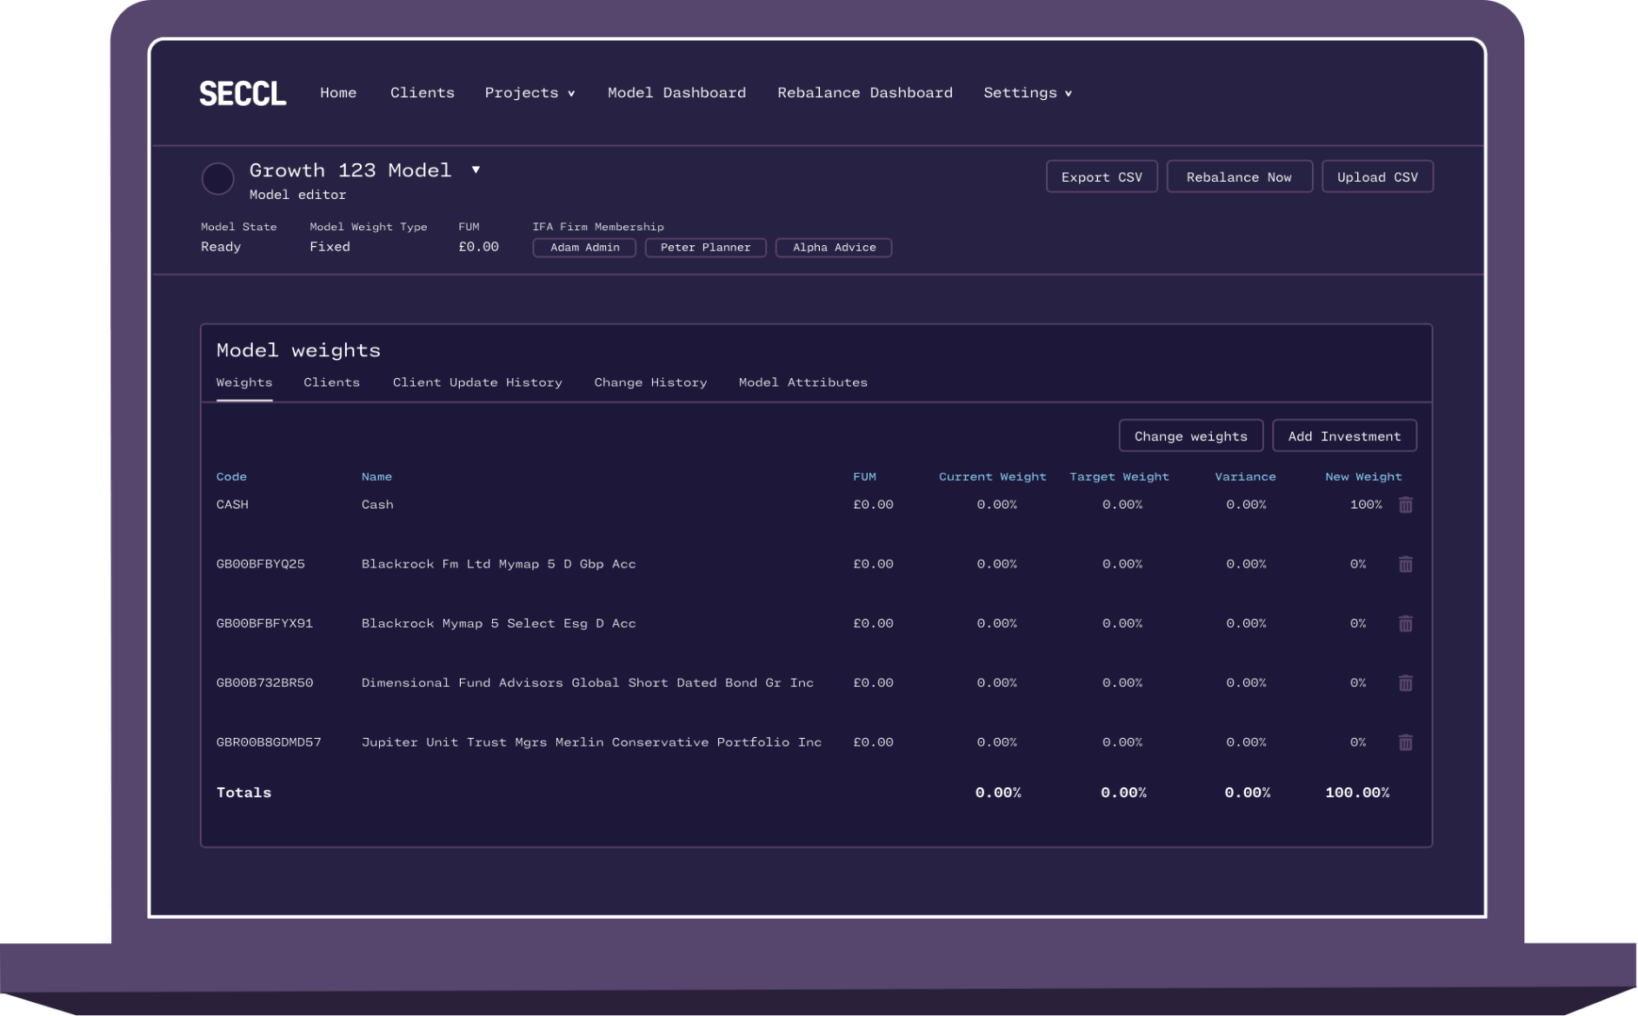Click the Add Investment button
This screenshot has height=1016, width=1638.
coord(1343,436)
